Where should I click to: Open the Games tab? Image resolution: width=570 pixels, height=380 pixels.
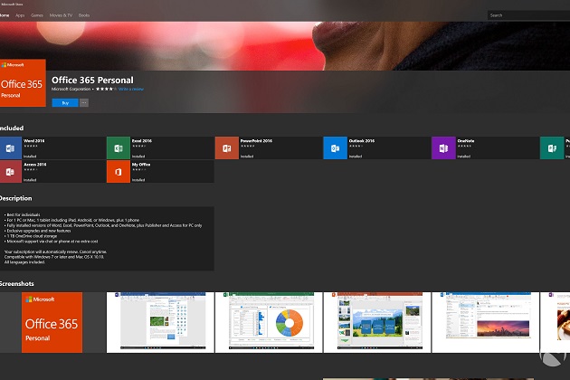click(x=37, y=15)
